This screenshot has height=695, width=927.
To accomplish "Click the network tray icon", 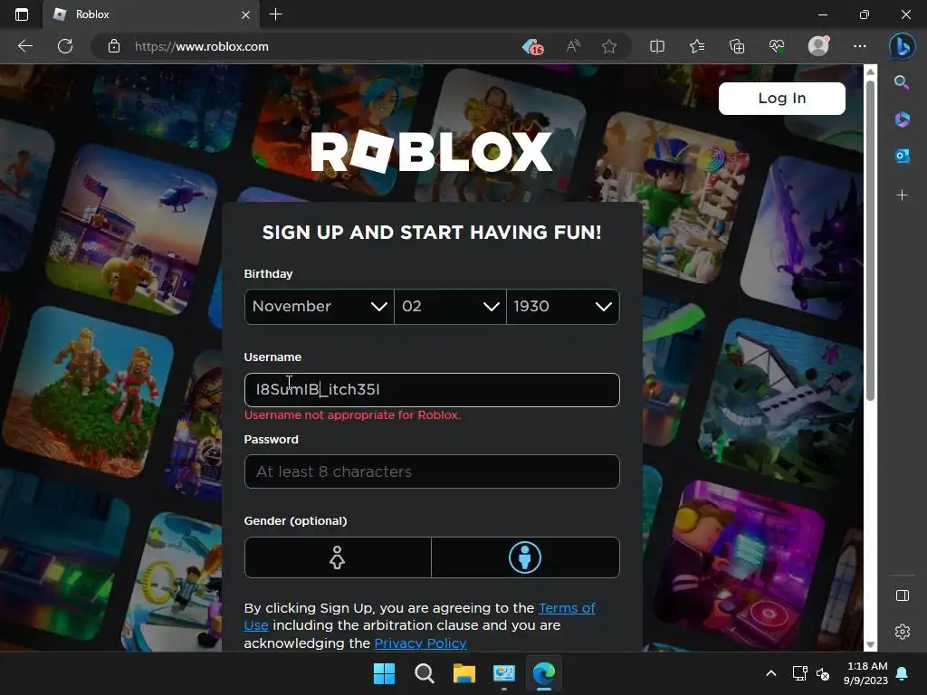I will click(800, 673).
